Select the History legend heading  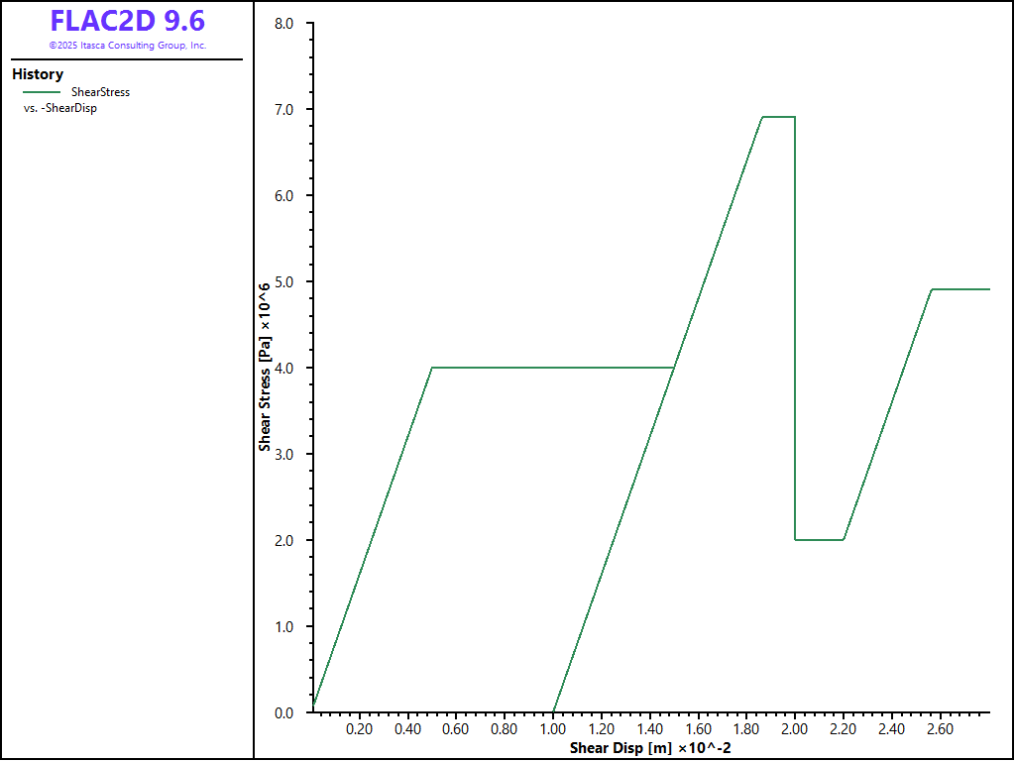38,74
